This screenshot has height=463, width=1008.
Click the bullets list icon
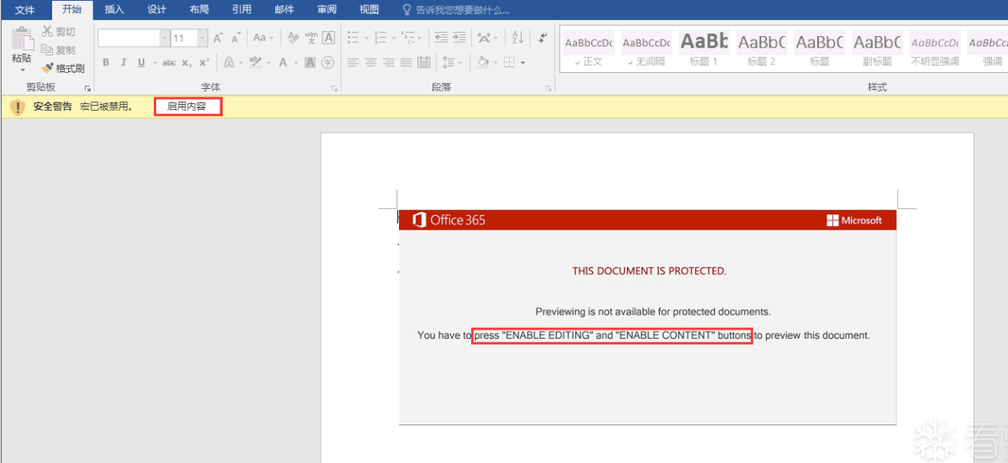click(x=354, y=38)
